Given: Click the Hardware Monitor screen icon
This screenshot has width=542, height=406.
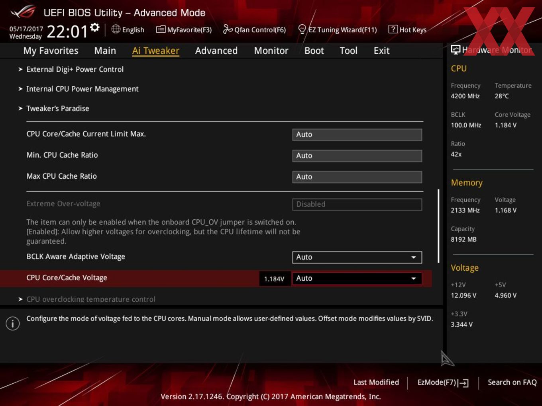Looking at the screenshot, I should 456,50.
